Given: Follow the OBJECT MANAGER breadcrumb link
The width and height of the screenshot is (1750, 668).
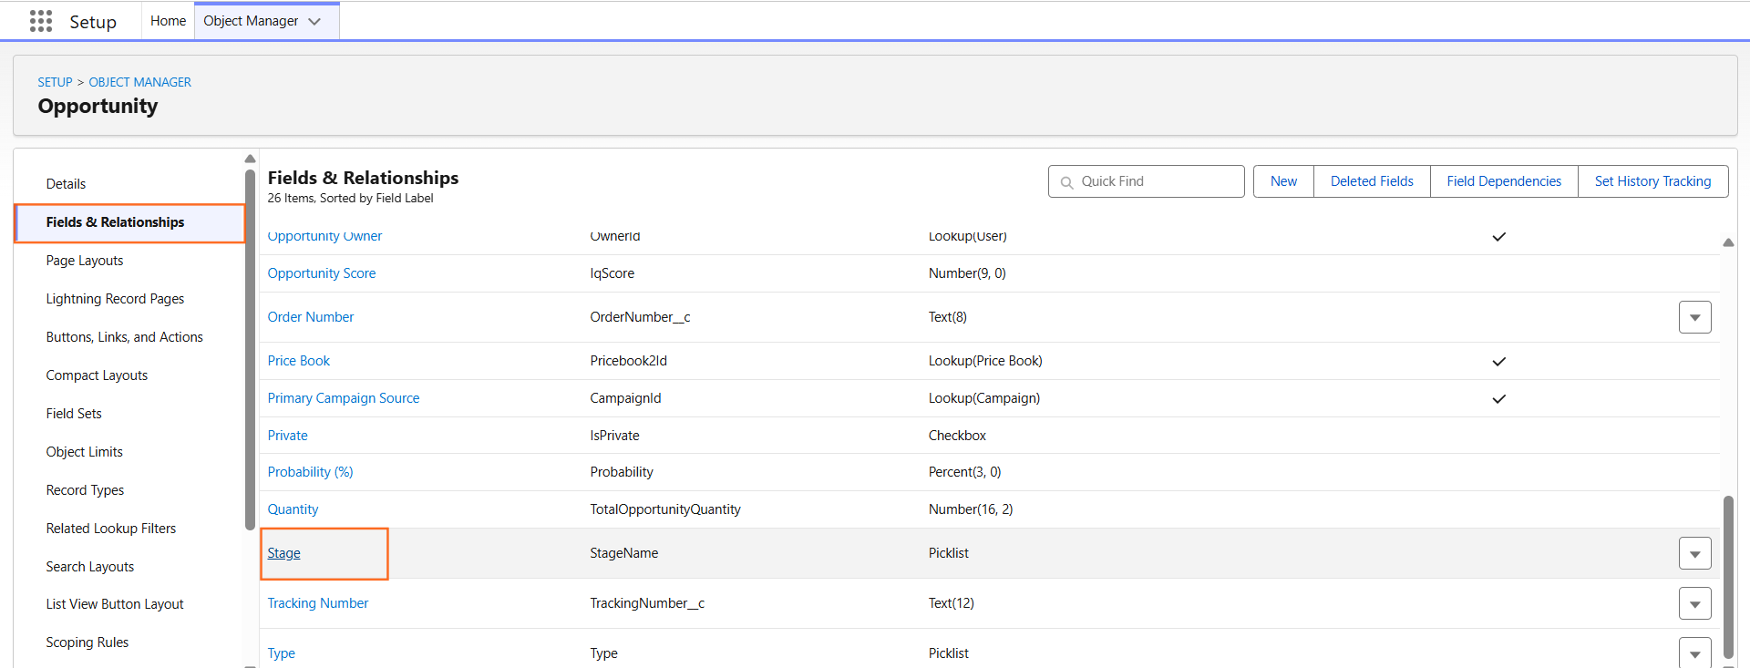Looking at the screenshot, I should coord(139,82).
